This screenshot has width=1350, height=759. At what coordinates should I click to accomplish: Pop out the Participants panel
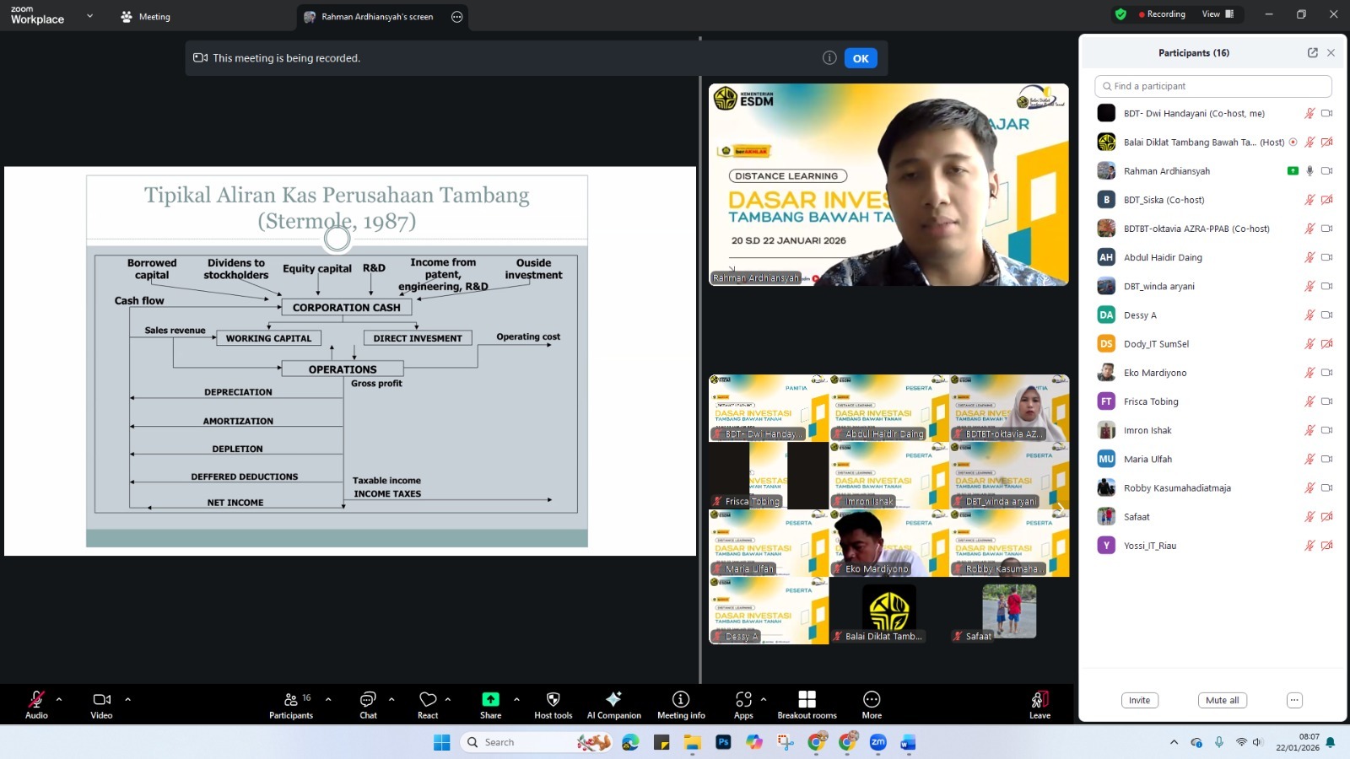pos(1312,52)
